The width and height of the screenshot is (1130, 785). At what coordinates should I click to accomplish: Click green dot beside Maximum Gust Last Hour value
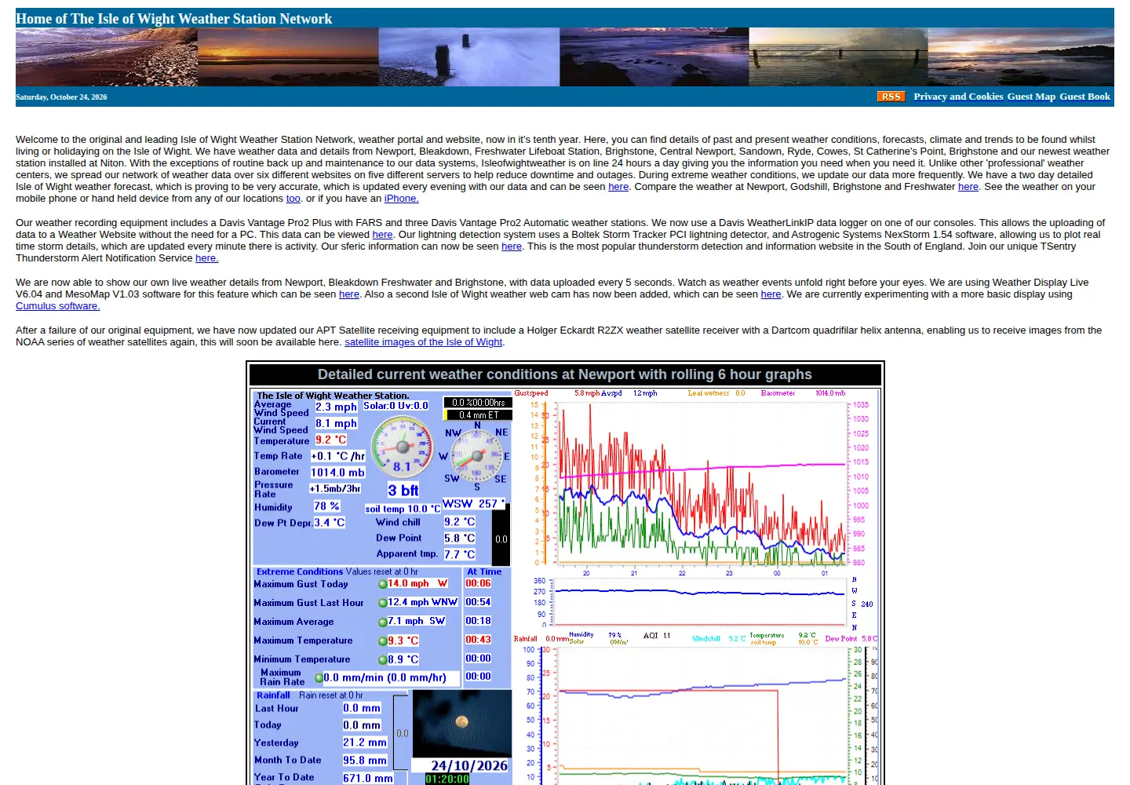click(x=383, y=603)
